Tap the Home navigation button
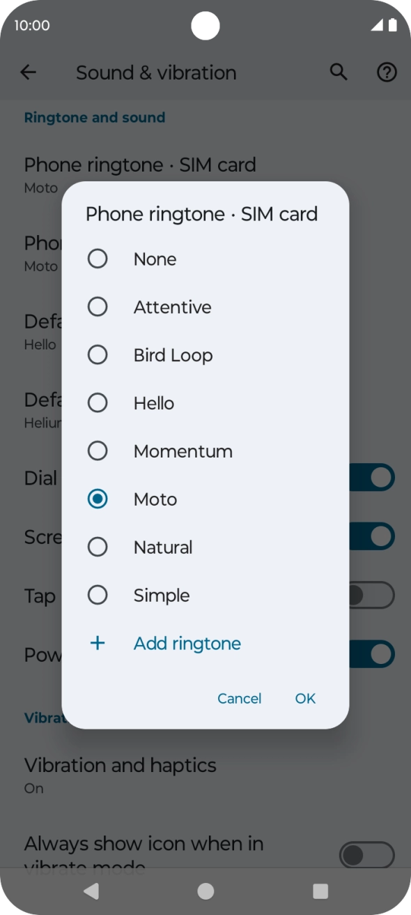Image resolution: width=411 pixels, height=915 pixels. coord(205,891)
